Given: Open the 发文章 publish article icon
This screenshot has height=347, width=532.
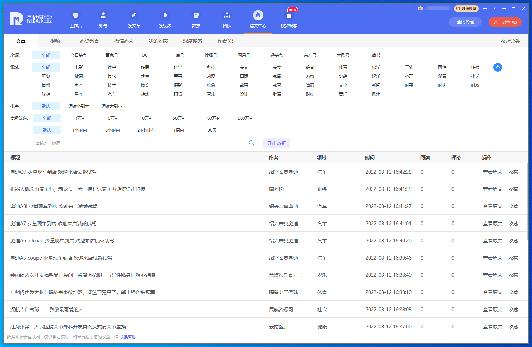Looking at the screenshot, I should (134, 15).
